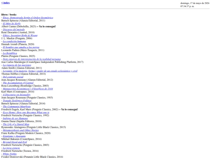
Task: Open 'The Communist Manifesto' link
Action: pyautogui.click(x=17, y=107)
